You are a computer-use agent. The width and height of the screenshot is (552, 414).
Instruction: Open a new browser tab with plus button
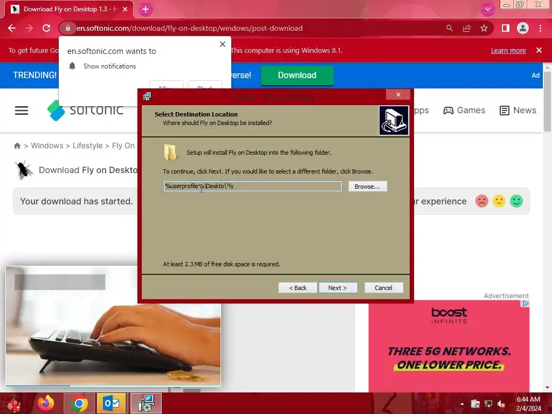pyautogui.click(x=146, y=9)
